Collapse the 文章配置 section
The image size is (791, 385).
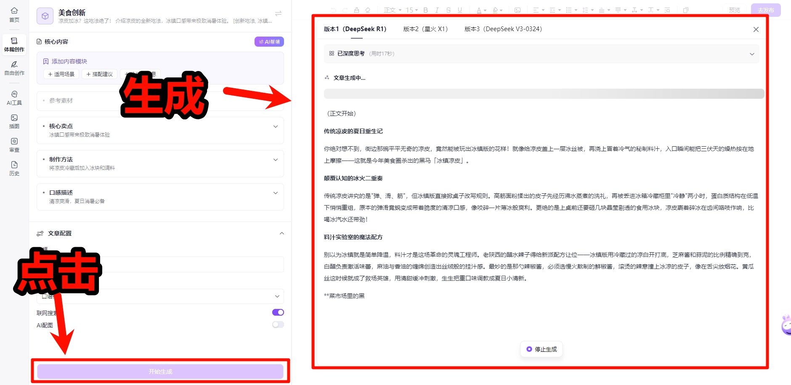click(282, 233)
